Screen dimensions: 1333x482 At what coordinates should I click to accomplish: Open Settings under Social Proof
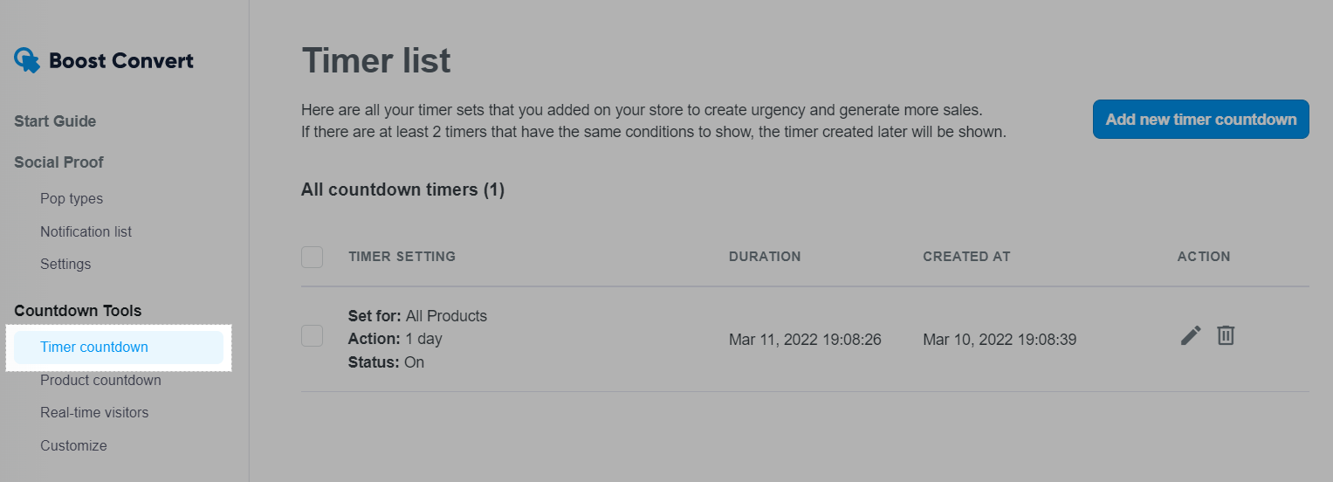(x=65, y=264)
